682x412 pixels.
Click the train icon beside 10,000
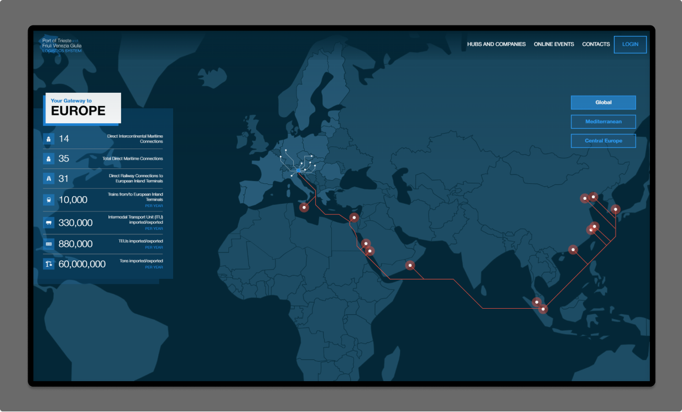[x=49, y=200]
